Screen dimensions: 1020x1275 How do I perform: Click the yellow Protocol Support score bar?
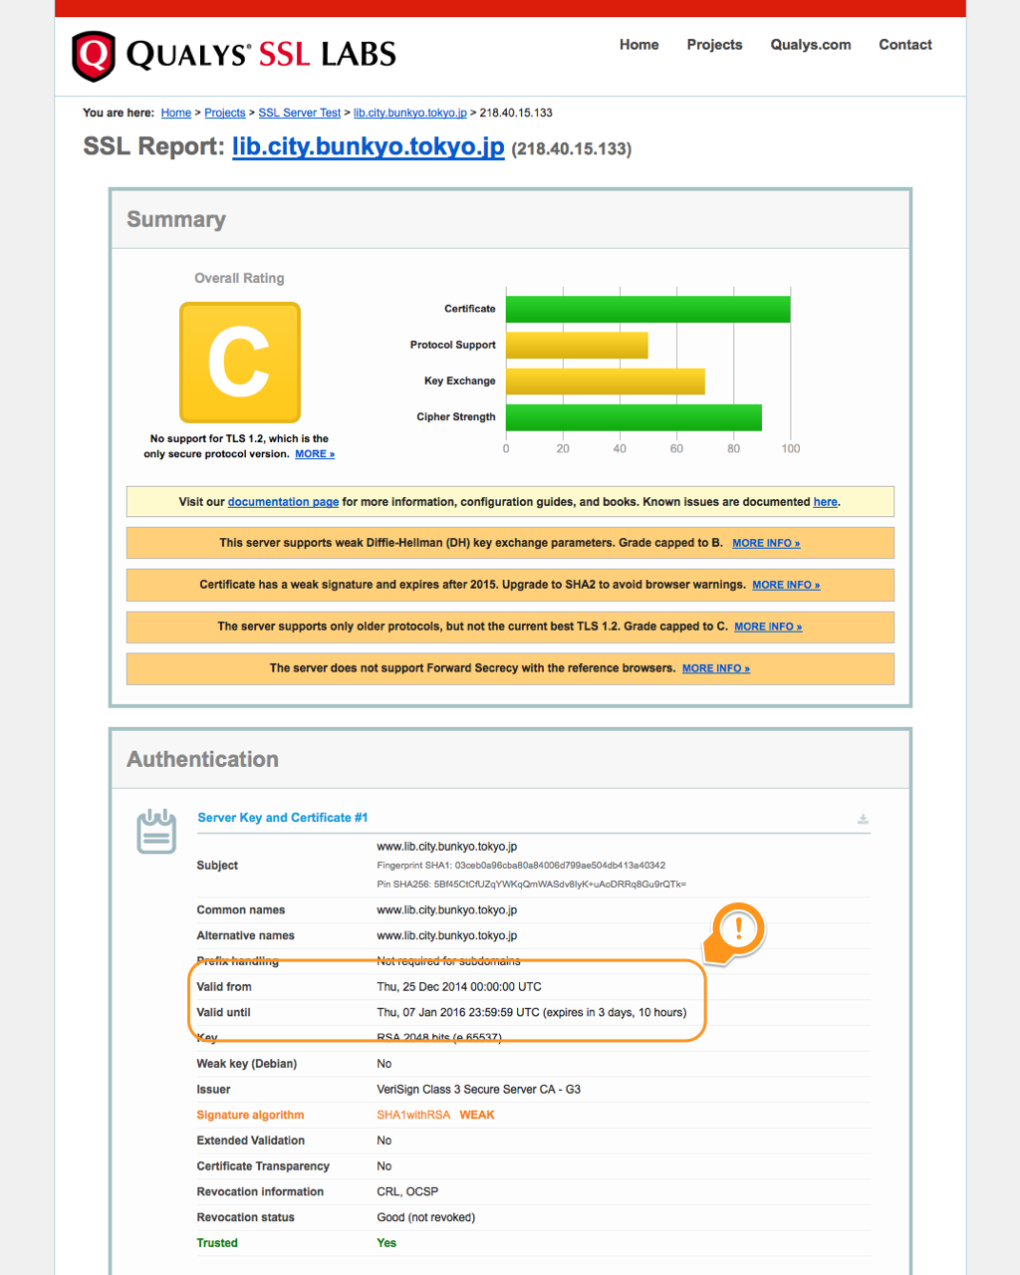coord(577,346)
